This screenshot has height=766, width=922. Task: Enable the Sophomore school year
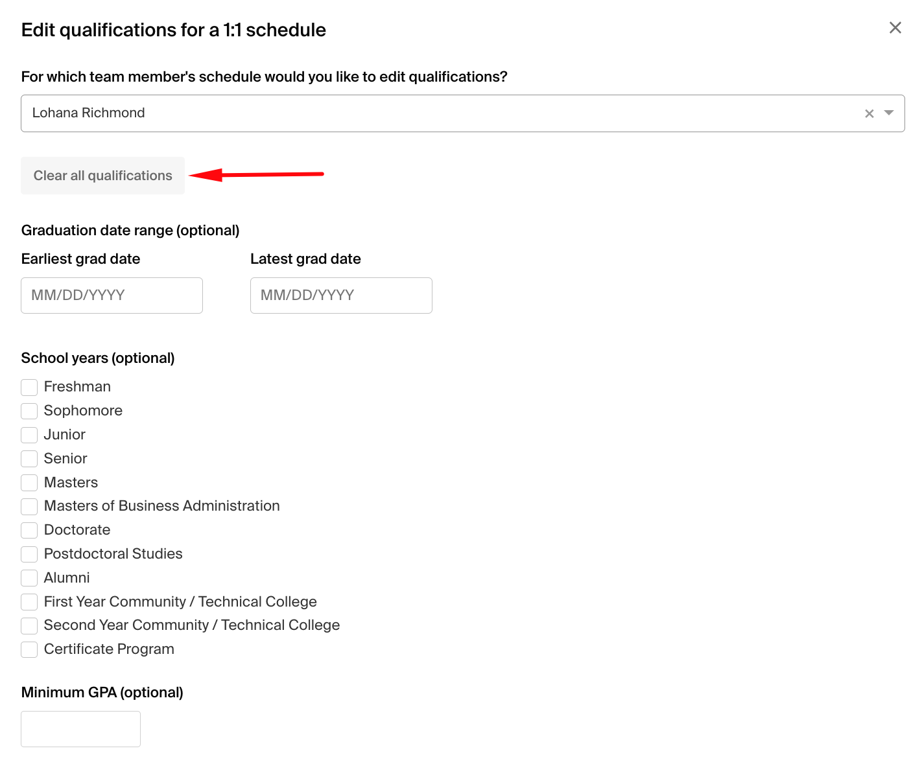[x=29, y=411]
